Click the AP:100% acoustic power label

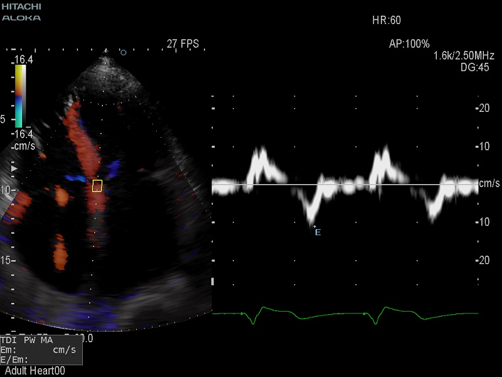click(409, 44)
